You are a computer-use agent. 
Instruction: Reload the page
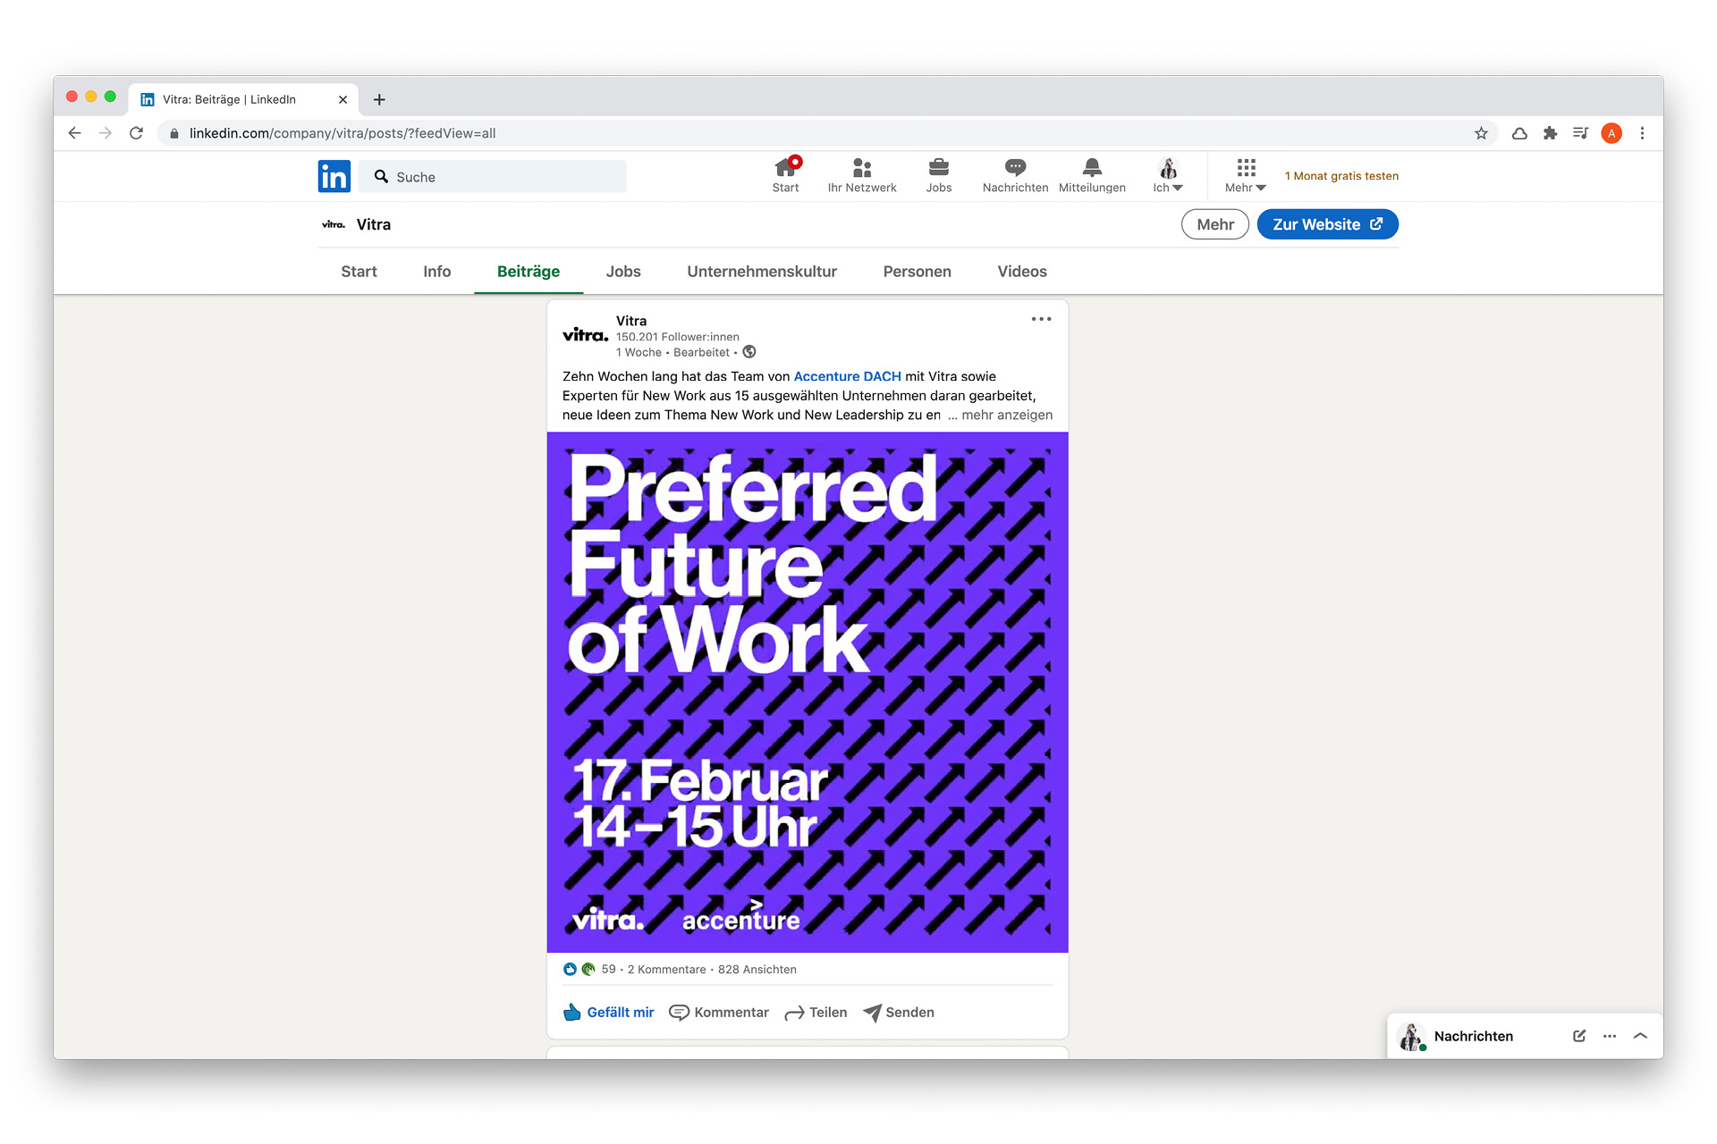pyautogui.click(x=136, y=133)
